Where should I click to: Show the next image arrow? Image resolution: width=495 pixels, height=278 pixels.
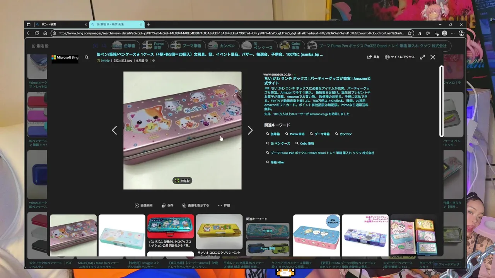click(x=250, y=131)
